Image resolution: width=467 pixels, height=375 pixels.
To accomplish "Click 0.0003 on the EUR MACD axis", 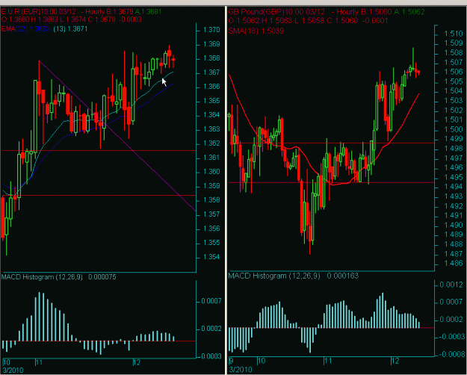I will (x=211, y=356).
